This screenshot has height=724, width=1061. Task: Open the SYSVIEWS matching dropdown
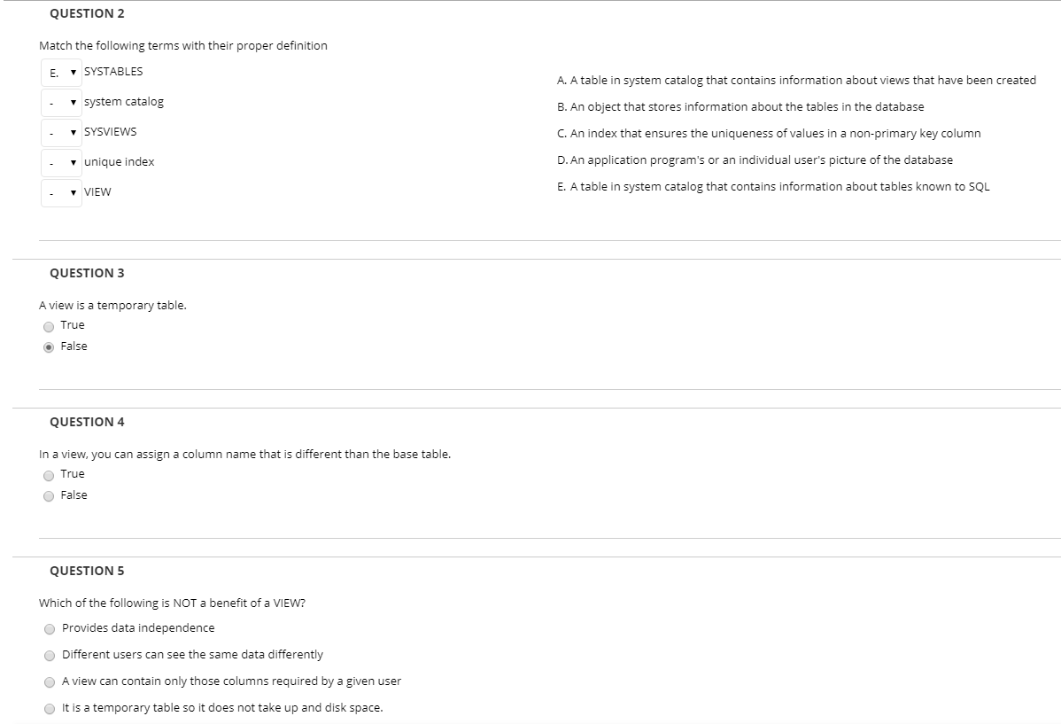point(61,132)
